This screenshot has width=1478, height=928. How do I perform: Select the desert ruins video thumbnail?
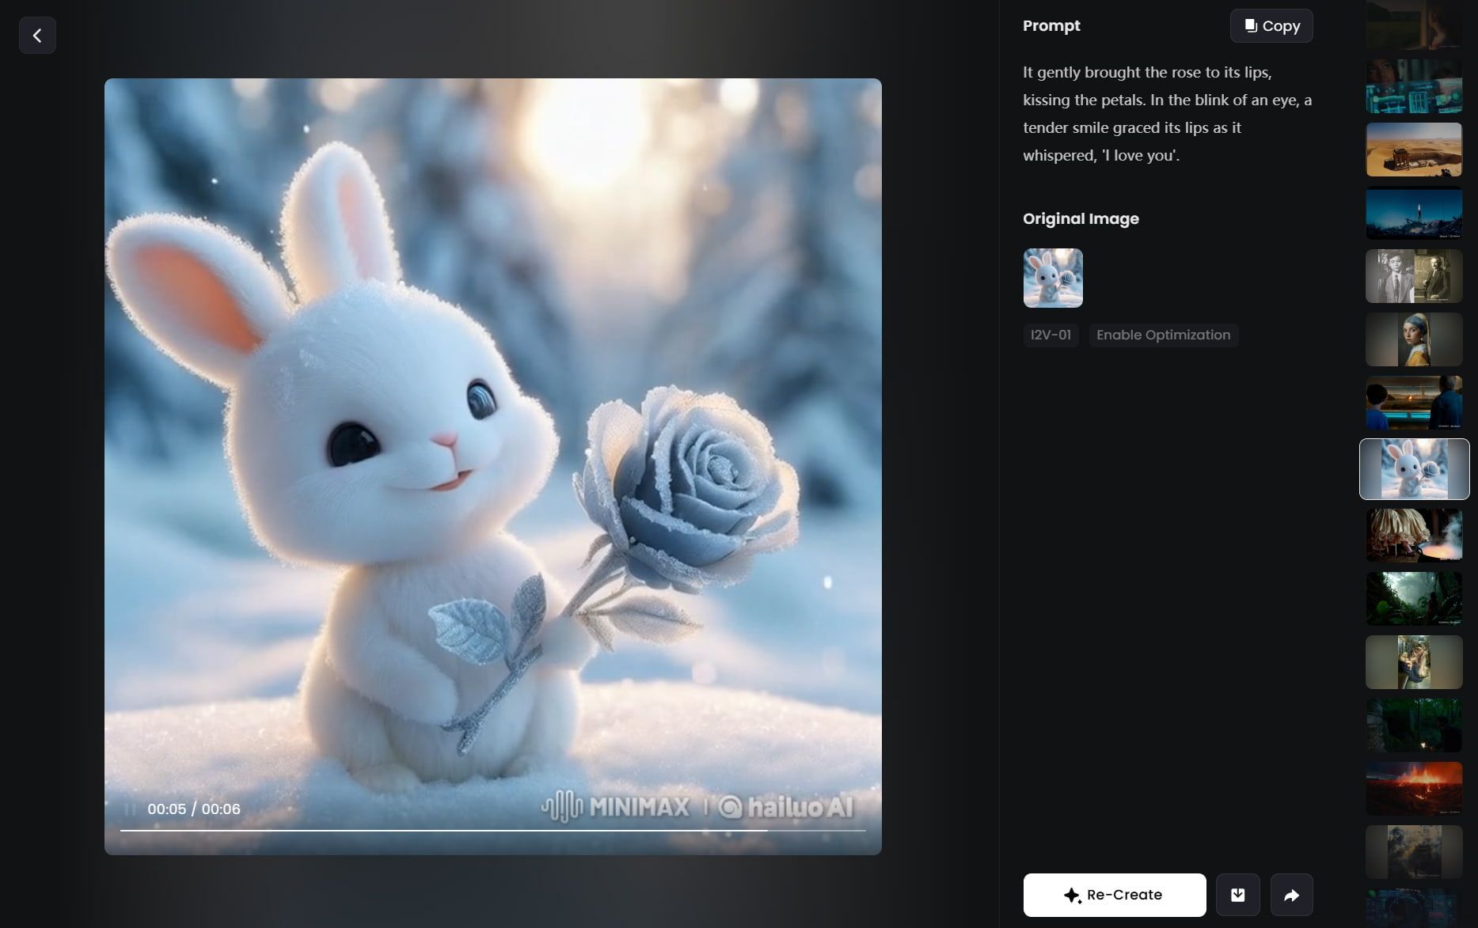[1413, 150]
